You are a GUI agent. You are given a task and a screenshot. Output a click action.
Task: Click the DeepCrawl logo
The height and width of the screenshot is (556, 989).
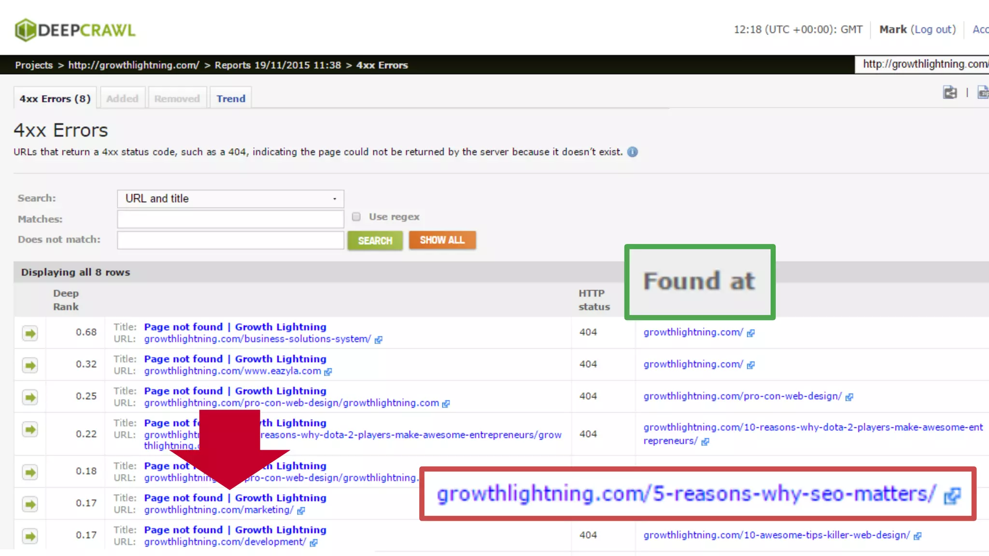pos(75,30)
